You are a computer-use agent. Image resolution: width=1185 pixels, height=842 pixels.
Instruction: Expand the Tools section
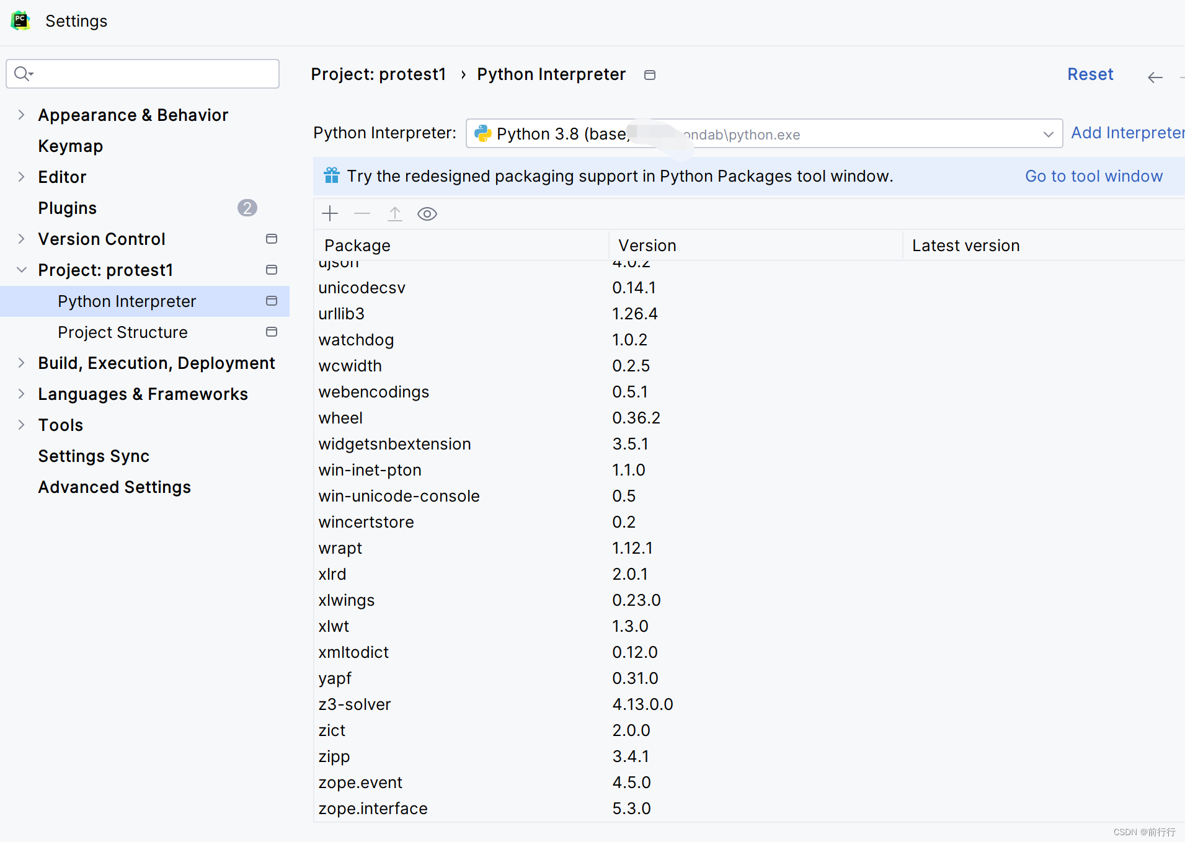[22, 425]
